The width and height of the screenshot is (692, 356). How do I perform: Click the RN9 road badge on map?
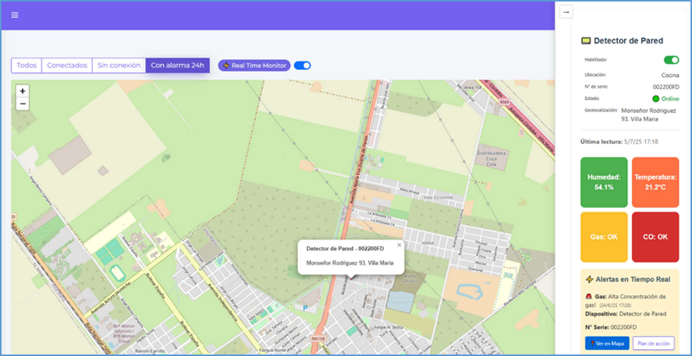pos(504,102)
